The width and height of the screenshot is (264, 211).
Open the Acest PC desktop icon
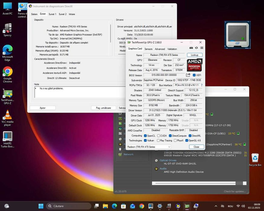click(x=8, y=9)
